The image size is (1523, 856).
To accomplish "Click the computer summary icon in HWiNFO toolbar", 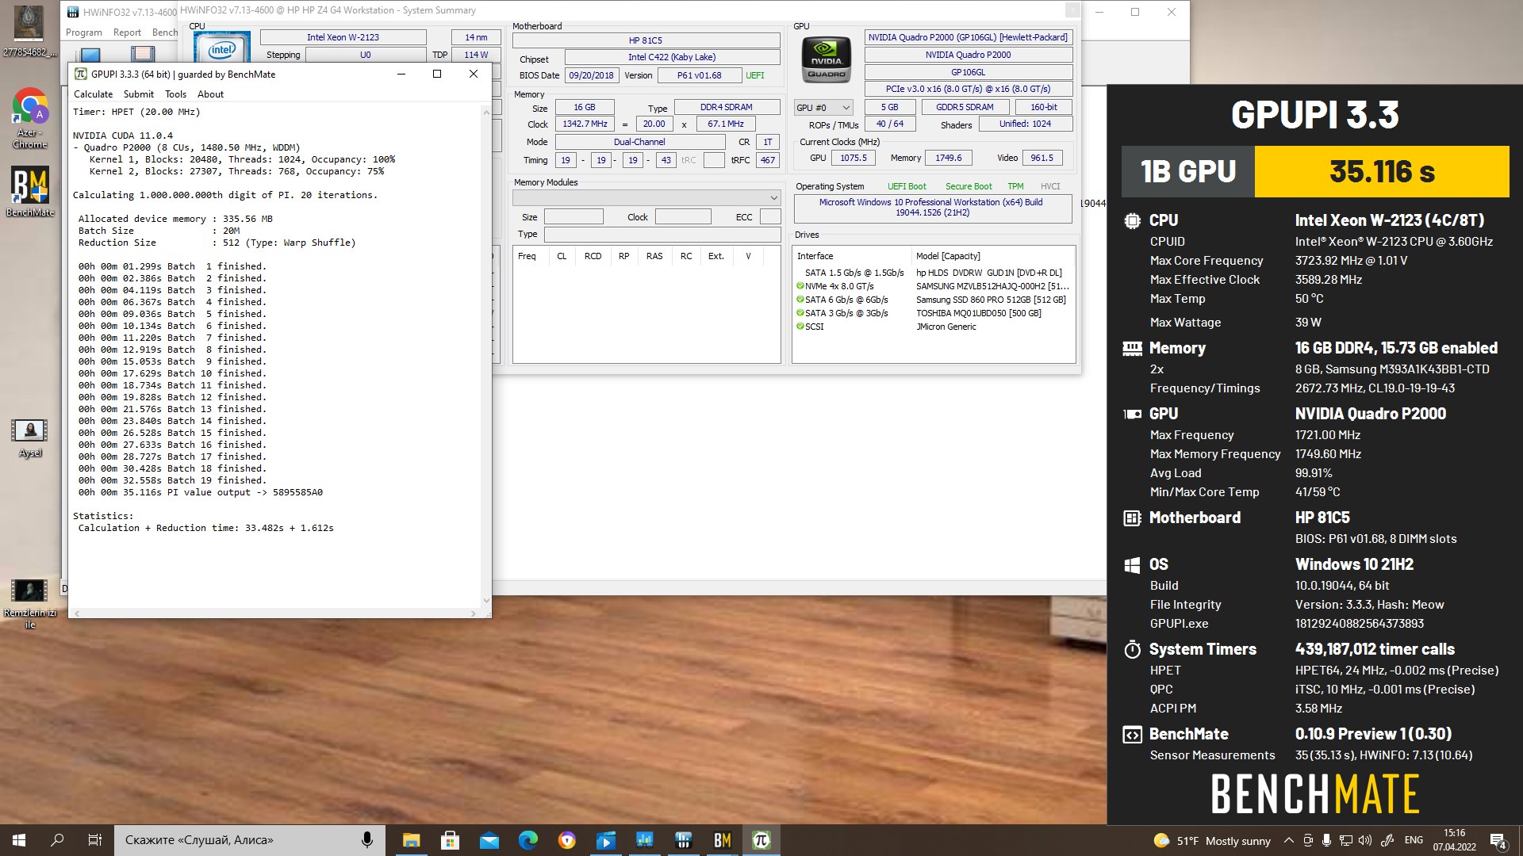I will [x=90, y=54].
